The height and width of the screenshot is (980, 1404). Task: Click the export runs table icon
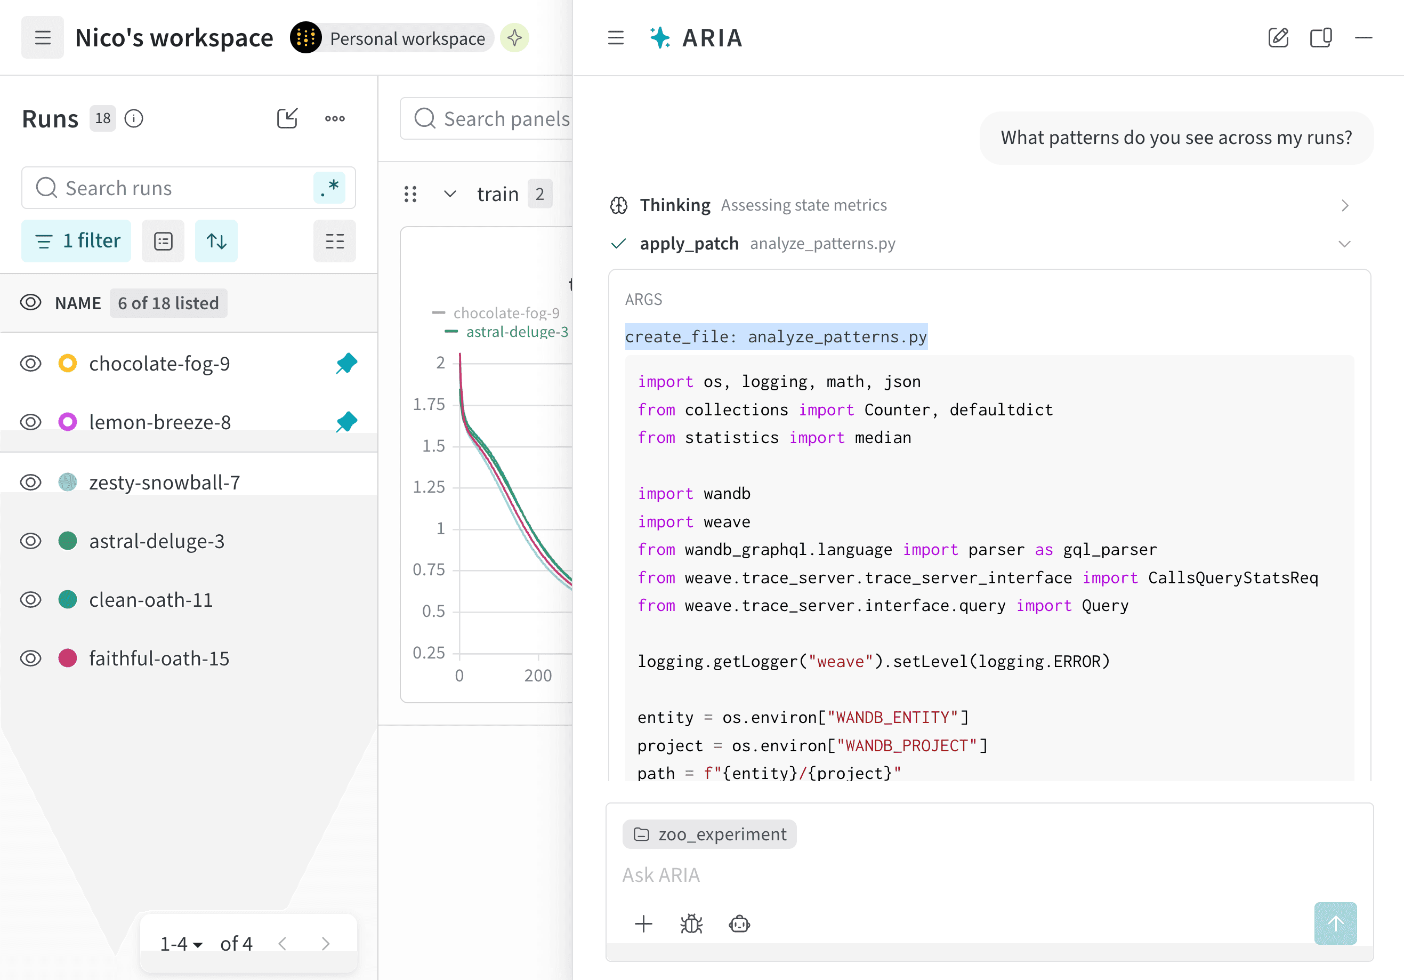[287, 118]
